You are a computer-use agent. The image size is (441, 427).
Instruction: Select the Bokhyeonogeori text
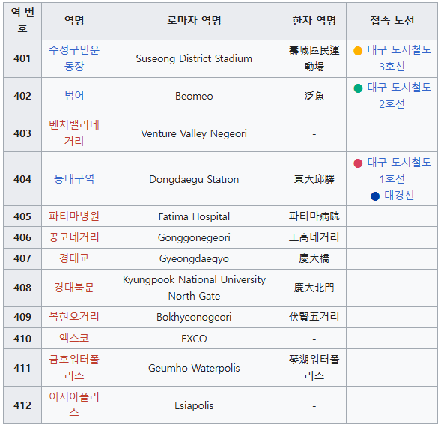pyautogui.click(x=194, y=317)
